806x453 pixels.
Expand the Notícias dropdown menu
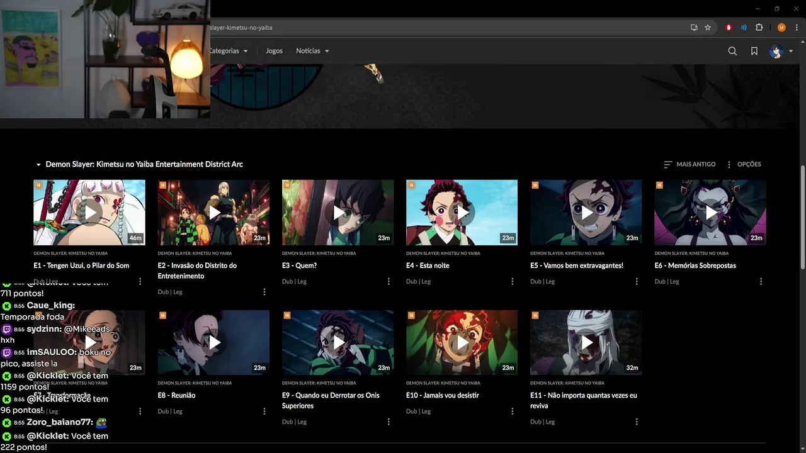pos(313,51)
